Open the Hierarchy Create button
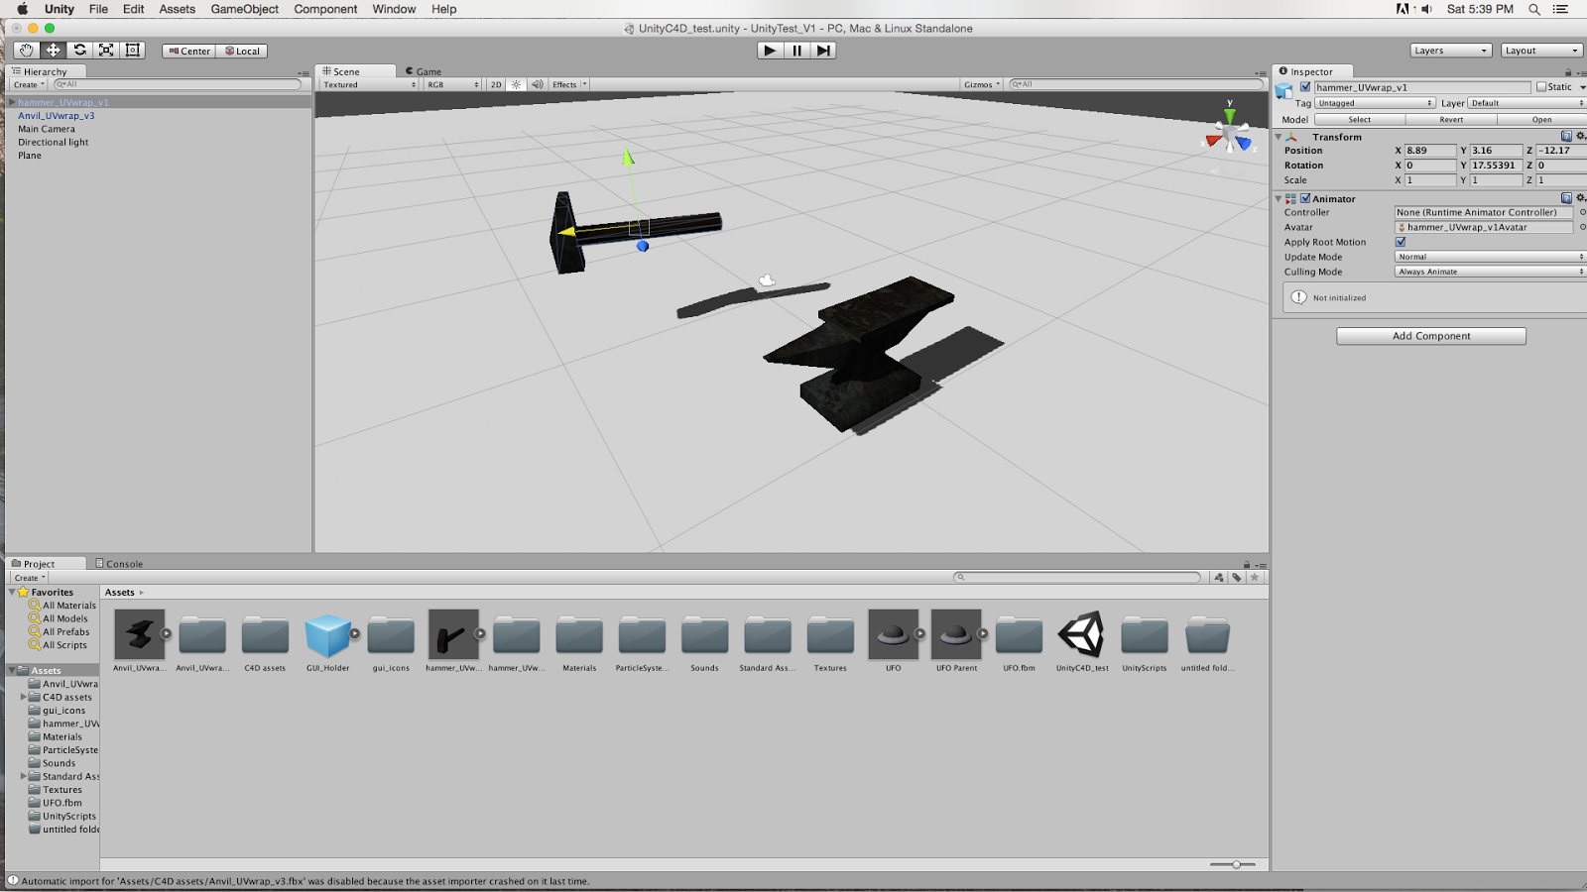1587x892 pixels. (x=29, y=85)
